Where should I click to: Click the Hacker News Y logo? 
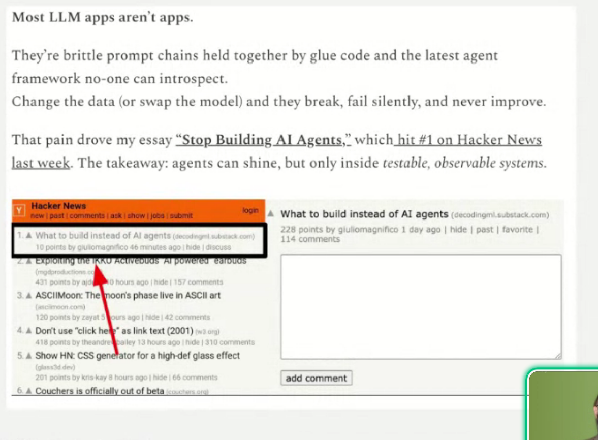(x=19, y=210)
